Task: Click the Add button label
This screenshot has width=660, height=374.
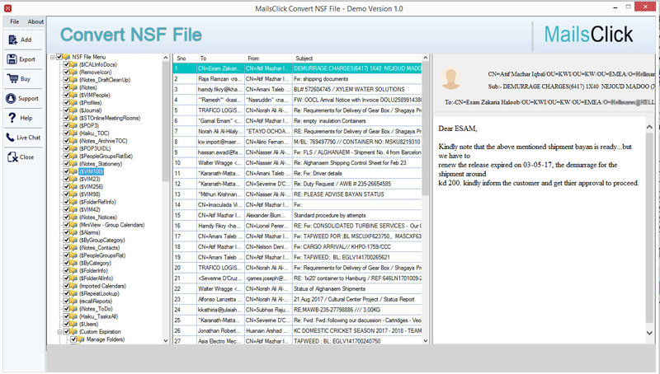Action: click(x=26, y=40)
